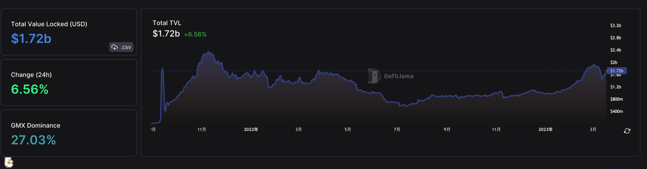Select the 5月 tick on the x-axis
Viewport: 647px width, 169px height.
pos(348,130)
